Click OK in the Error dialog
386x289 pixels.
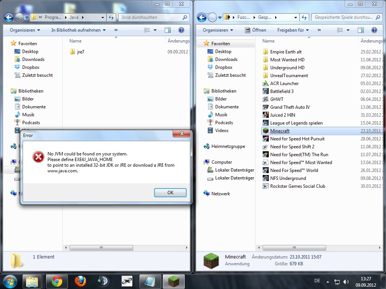click(170, 193)
